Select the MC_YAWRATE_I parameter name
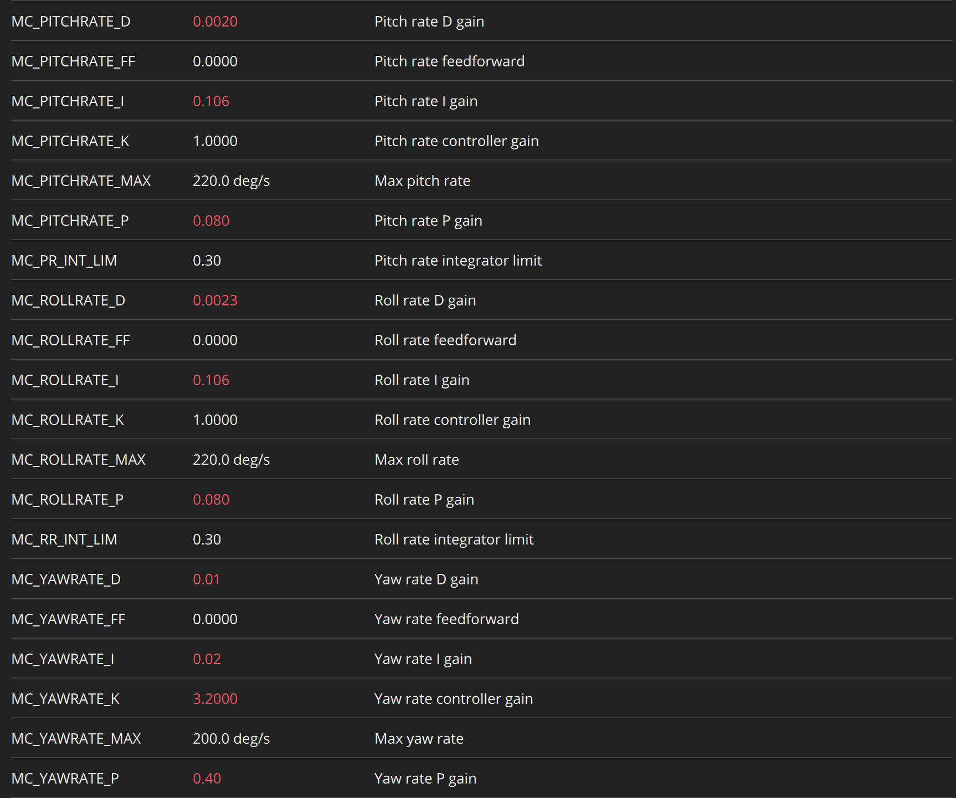Viewport: 956px width, 798px height. click(x=63, y=659)
